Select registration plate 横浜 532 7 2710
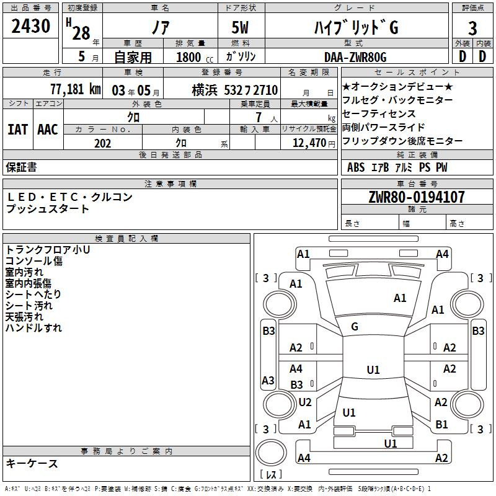This screenshot has width=496, height=496. point(235,91)
